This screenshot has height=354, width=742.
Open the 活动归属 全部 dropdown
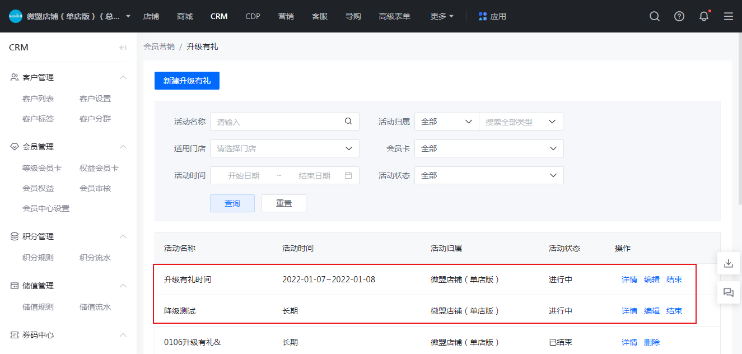[446, 122]
